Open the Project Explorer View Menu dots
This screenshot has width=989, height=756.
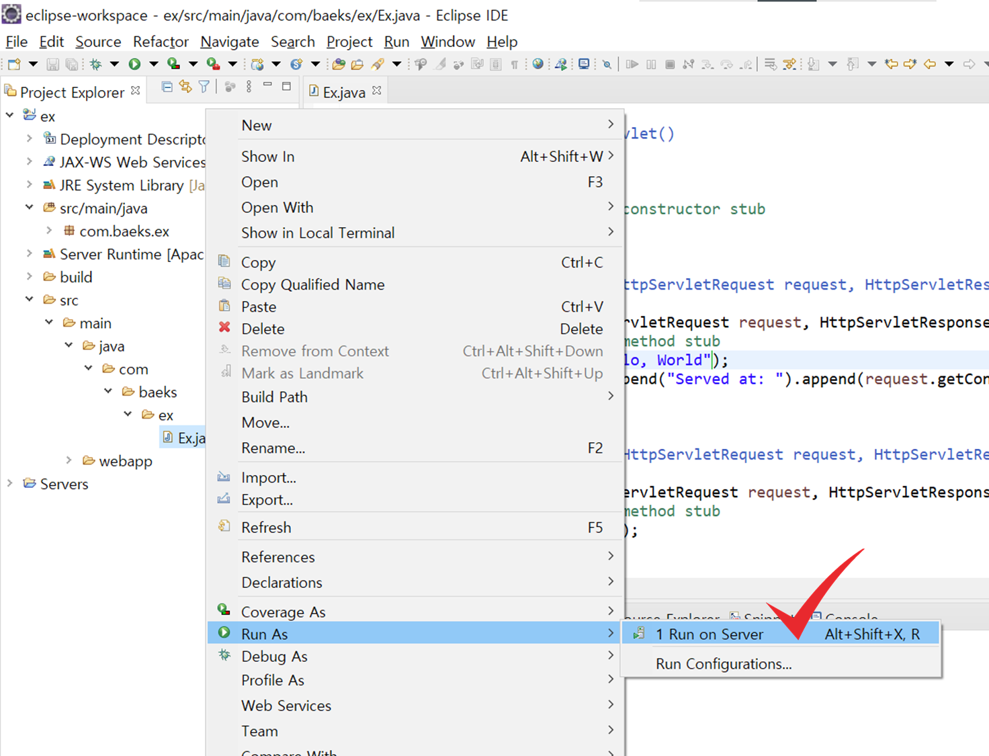tap(249, 87)
